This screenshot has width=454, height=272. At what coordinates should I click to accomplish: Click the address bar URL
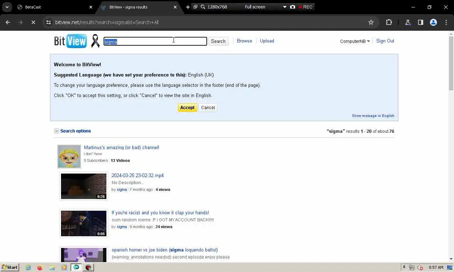click(107, 22)
